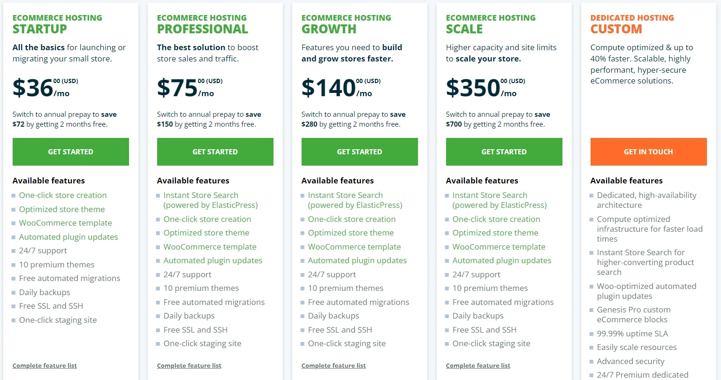Open Optimized store theme link under Scale
Viewport: 721px width, 380px height.
pyautogui.click(x=495, y=233)
